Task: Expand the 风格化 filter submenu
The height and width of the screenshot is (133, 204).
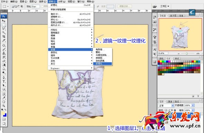Action: tap(71, 30)
